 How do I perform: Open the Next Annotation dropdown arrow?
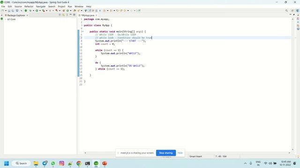(x=107, y=11)
